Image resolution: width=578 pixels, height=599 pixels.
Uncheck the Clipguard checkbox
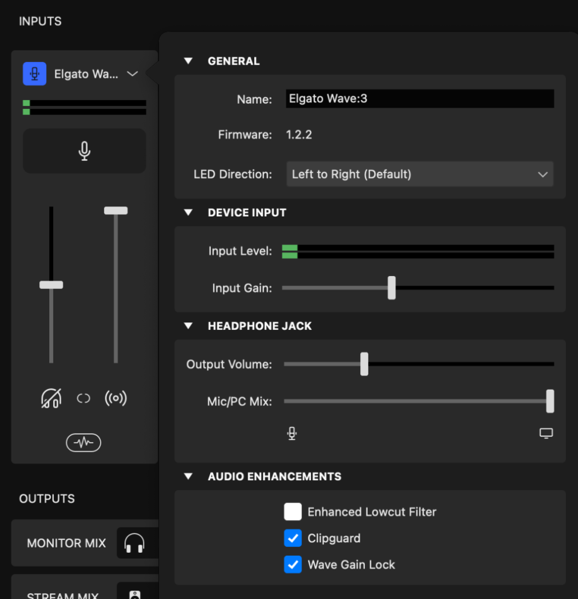tap(293, 538)
